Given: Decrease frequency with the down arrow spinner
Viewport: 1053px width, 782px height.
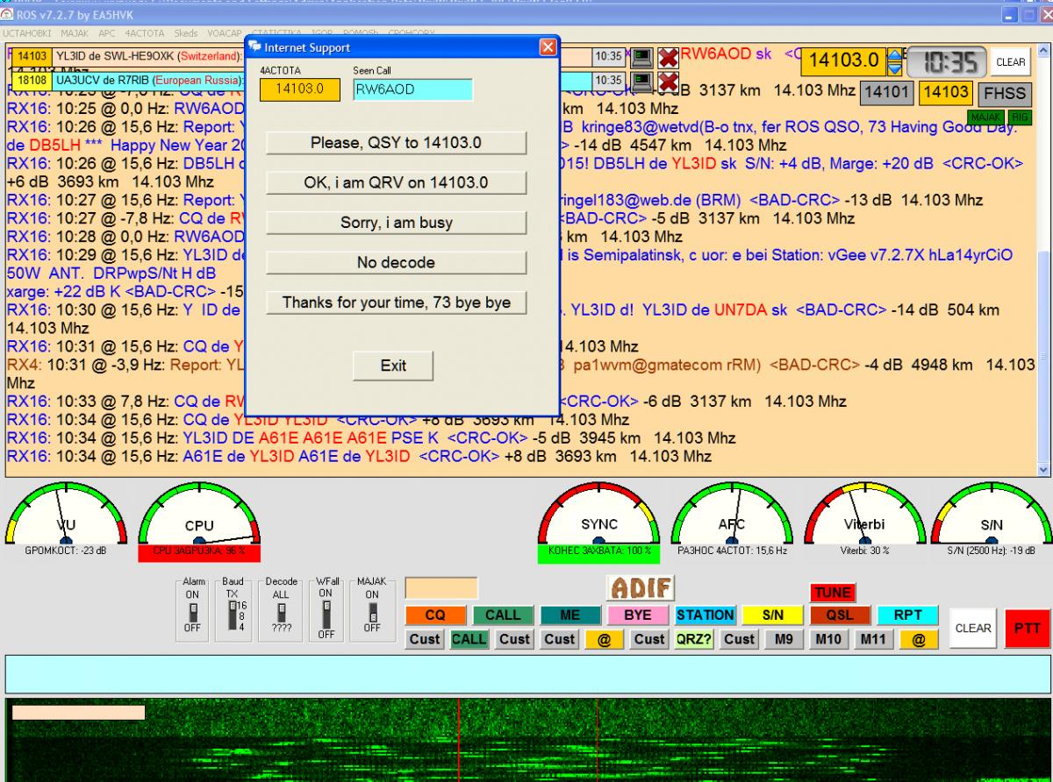Looking at the screenshot, I should (x=893, y=67).
